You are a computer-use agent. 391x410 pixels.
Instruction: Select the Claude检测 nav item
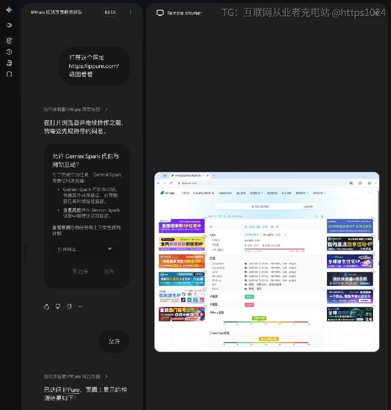click(x=225, y=193)
